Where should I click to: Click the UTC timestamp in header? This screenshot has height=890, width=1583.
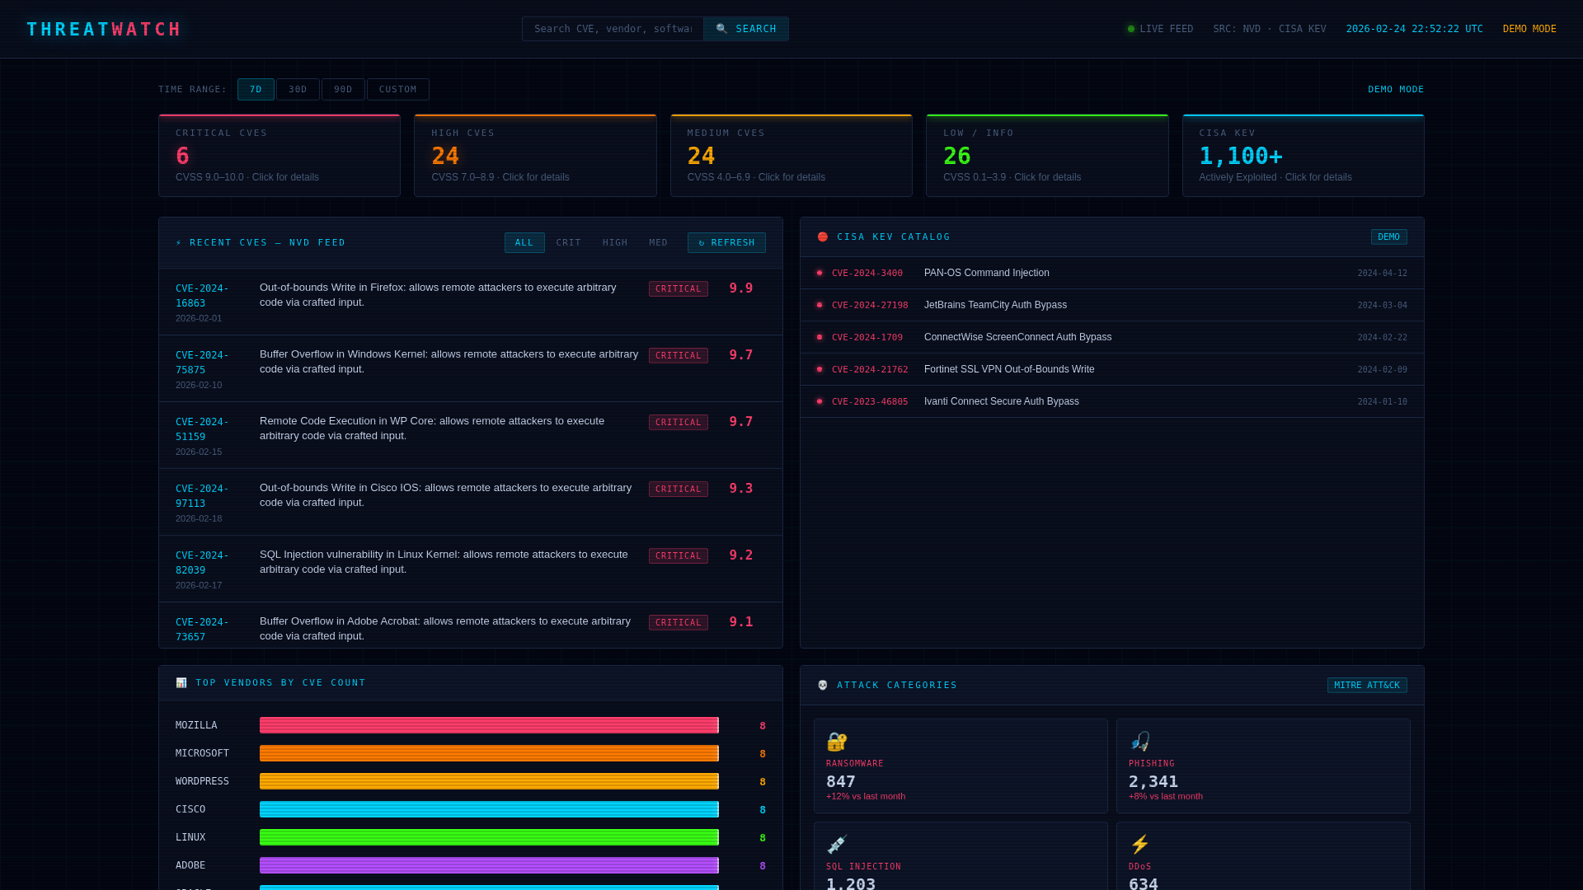tap(1415, 29)
